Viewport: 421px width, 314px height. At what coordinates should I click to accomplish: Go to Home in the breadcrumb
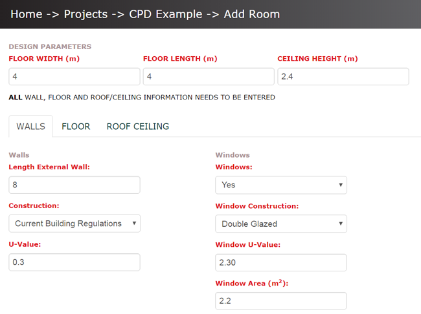point(27,14)
